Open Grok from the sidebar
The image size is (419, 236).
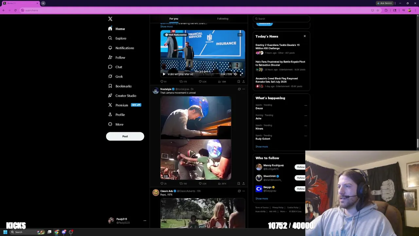pyautogui.click(x=116, y=76)
